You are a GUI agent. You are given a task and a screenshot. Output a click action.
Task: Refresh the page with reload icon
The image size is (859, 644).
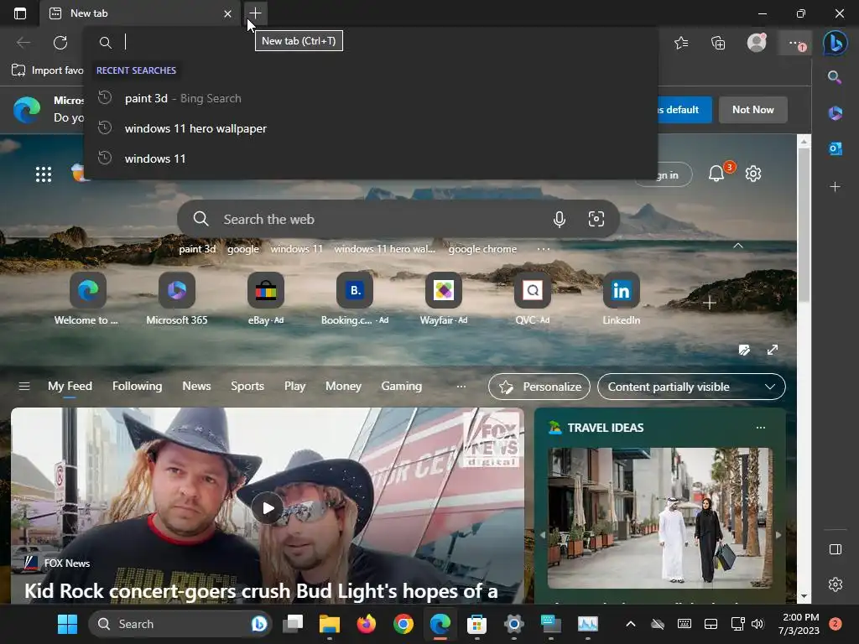60,42
